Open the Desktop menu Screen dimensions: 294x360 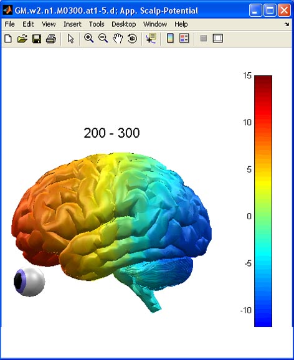point(123,24)
